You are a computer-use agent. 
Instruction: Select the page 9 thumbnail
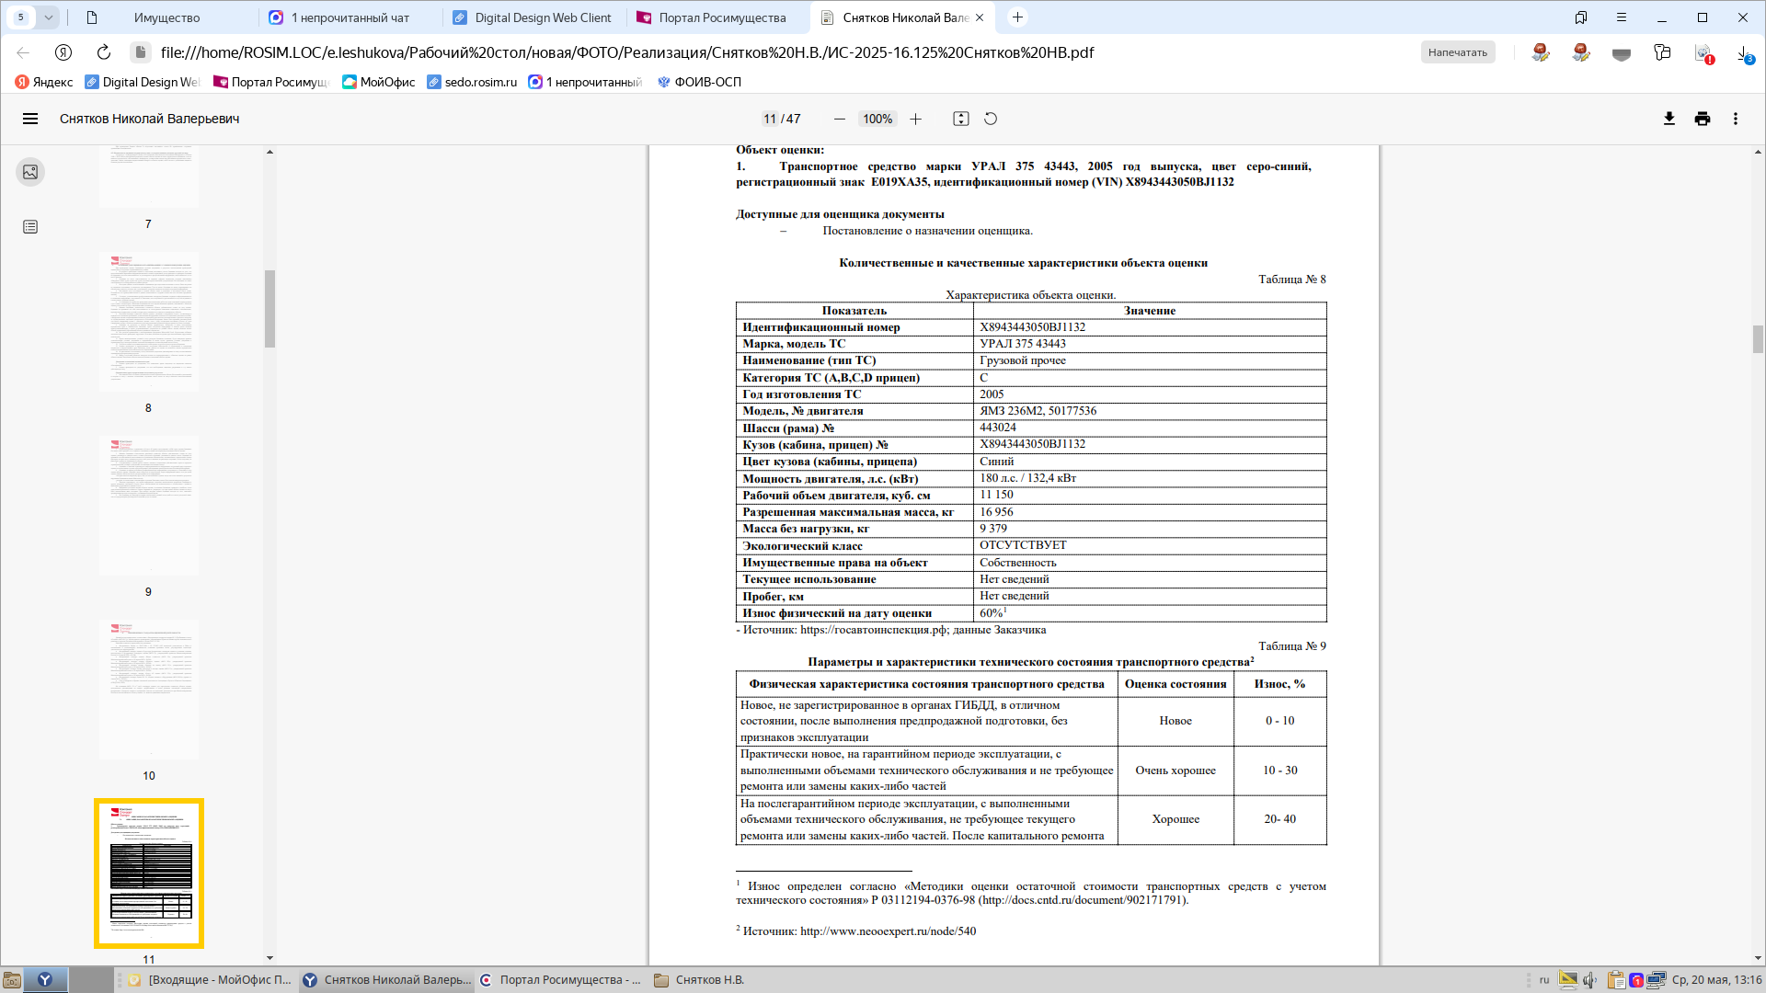(x=149, y=506)
